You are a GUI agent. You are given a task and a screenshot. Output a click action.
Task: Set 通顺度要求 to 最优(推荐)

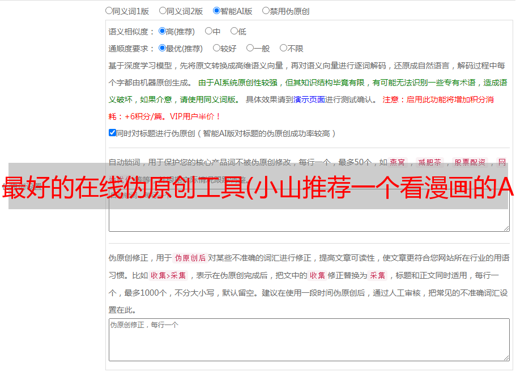162,48
